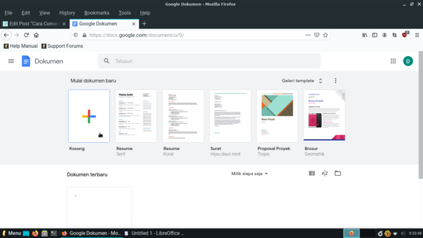The height and width of the screenshot is (238, 423).
Task: Go to the Firefox home page
Action: (36, 35)
